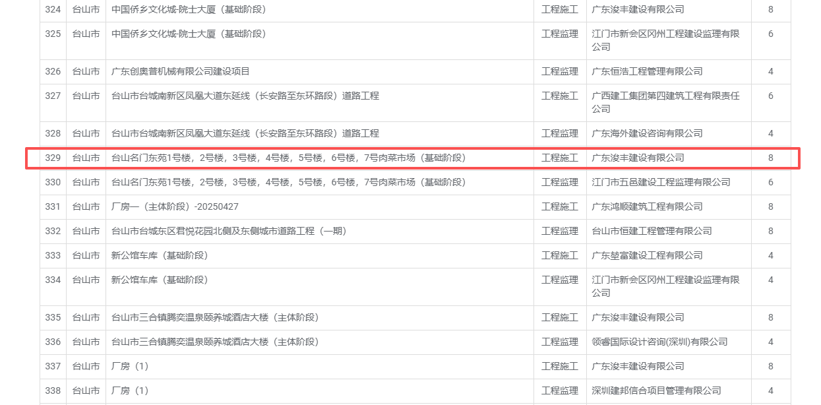Select row 335 台山市三合镇腾奕温泉 project

click(215, 317)
